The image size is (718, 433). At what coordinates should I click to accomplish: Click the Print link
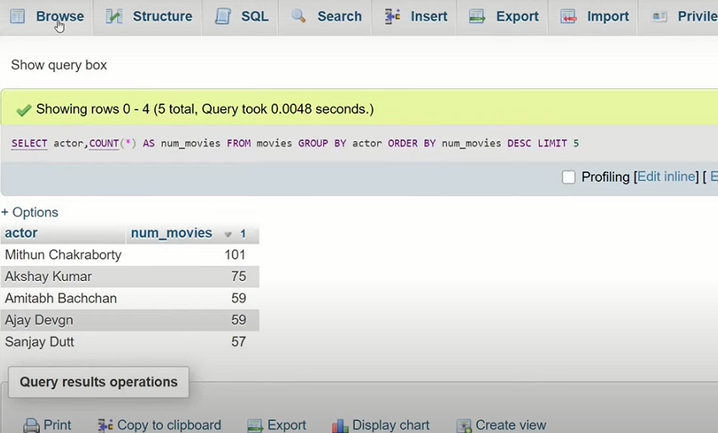(57, 425)
